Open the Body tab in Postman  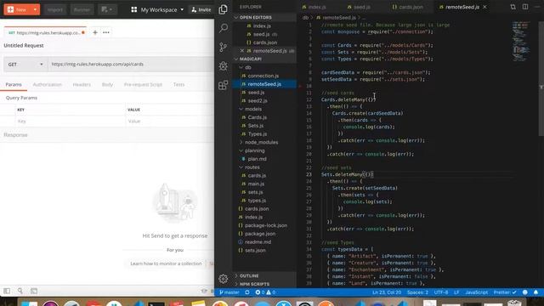[x=107, y=85]
